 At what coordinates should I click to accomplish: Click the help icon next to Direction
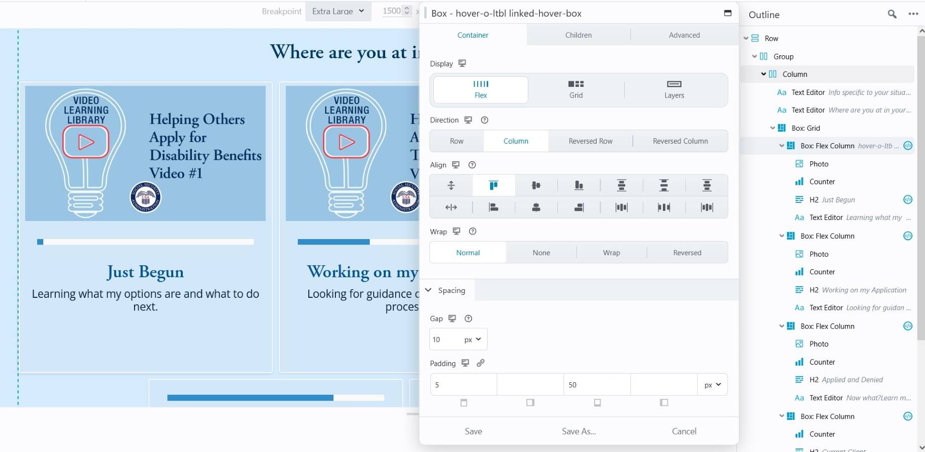pyautogui.click(x=484, y=120)
